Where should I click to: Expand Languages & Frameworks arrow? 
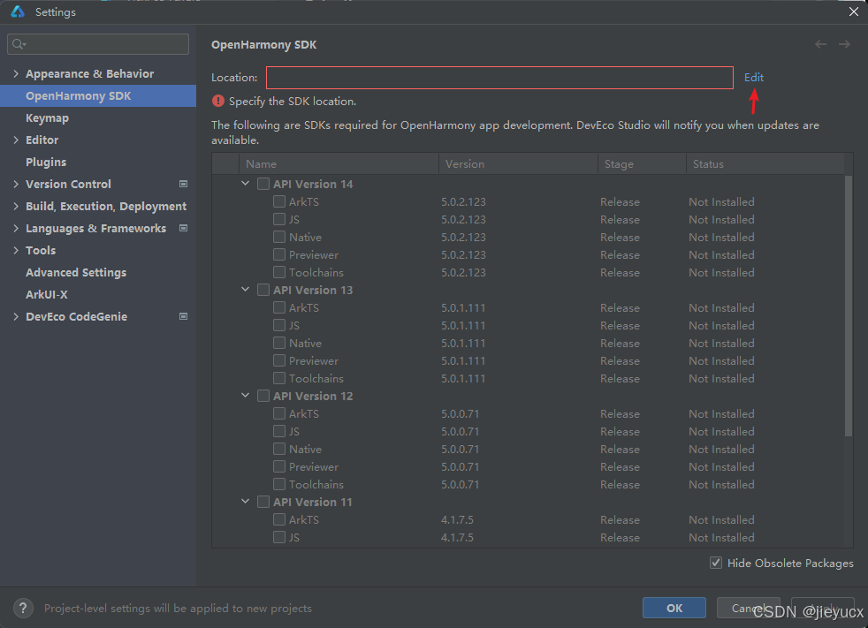[16, 228]
